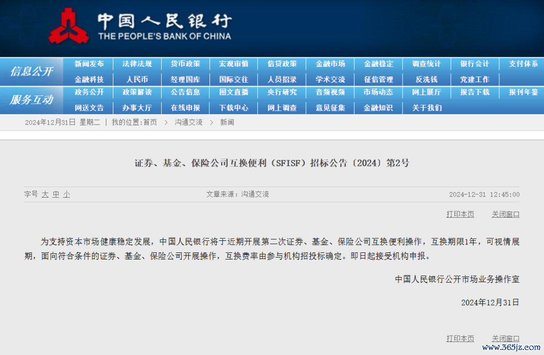The height and width of the screenshot is (355, 544).
Task: Click bottom 打印本页 link
Action: coord(460,338)
